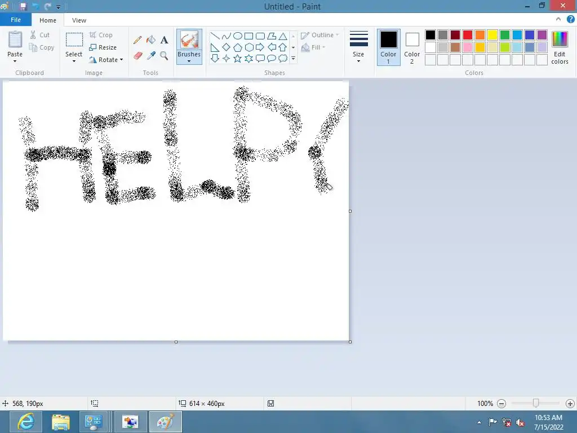Image resolution: width=577 pixels, height=433 pixels.
Task: Zoom in with the plus button
Action: [570, 404]
